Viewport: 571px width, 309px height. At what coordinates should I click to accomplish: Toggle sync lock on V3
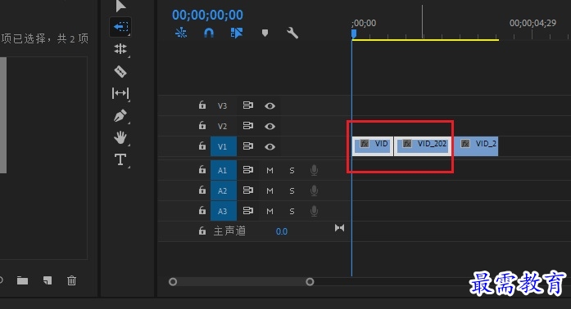[248, 105]
